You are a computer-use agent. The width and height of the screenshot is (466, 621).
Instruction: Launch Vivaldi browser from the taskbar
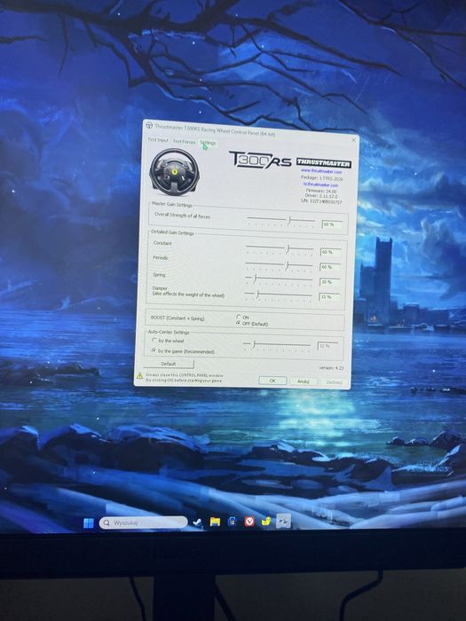click(249, 522)
